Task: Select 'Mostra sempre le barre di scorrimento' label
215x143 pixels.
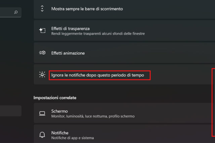Action: click(x=87, y=9)
